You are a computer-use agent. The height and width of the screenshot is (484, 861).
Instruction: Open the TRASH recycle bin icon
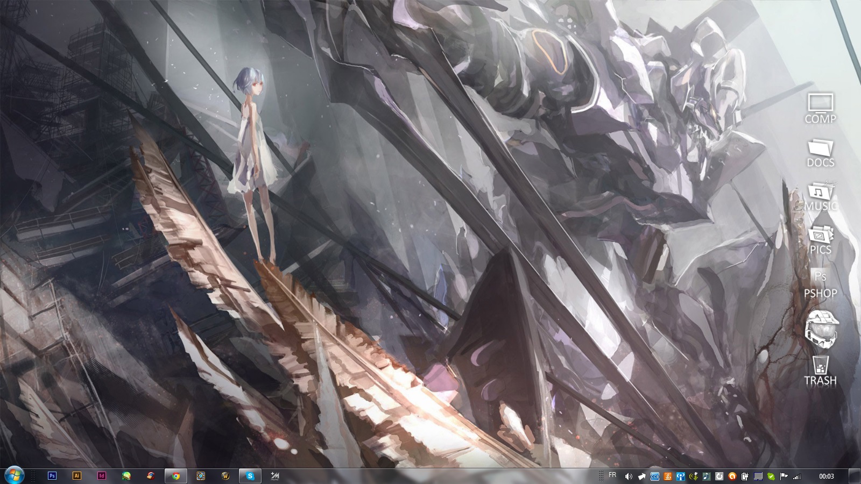(x=820, y=371)
